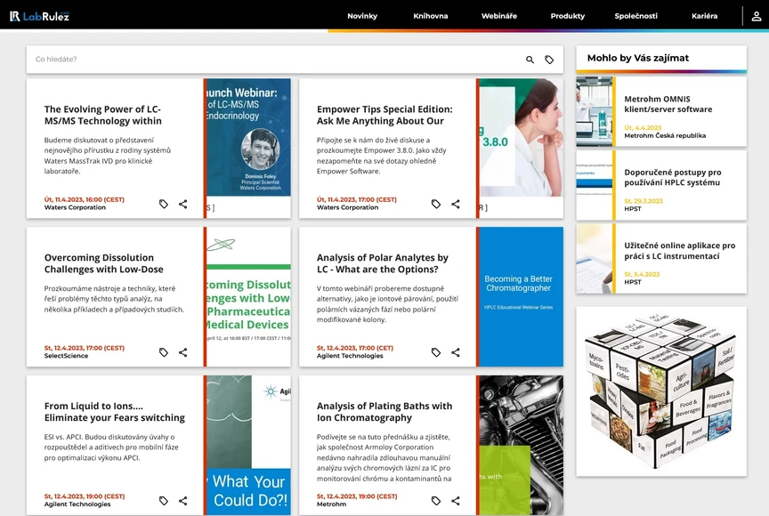Open the Společnosti menu item
This screenshot has height=516, width=769.
(x=636, y=16)
